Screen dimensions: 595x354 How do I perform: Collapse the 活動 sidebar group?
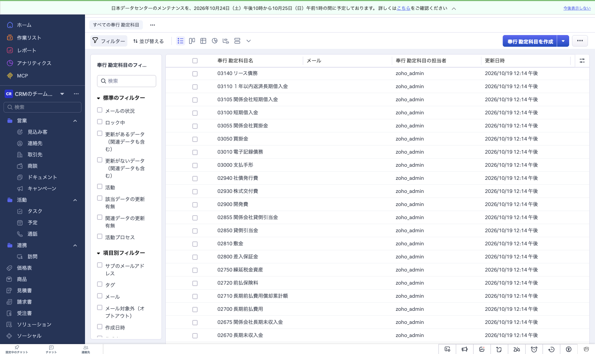click(x=75, y=200)
